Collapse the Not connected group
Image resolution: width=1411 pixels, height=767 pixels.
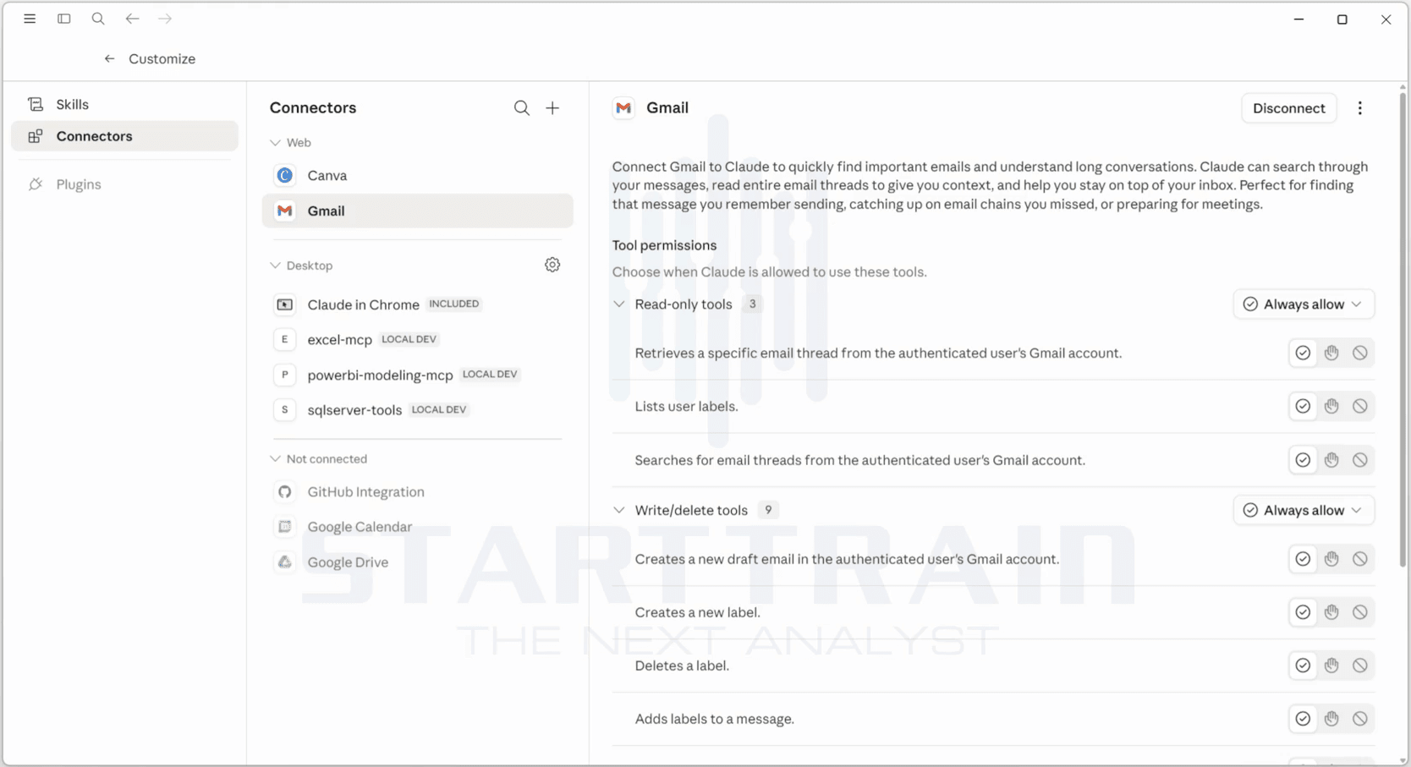(x=275, y=459)
